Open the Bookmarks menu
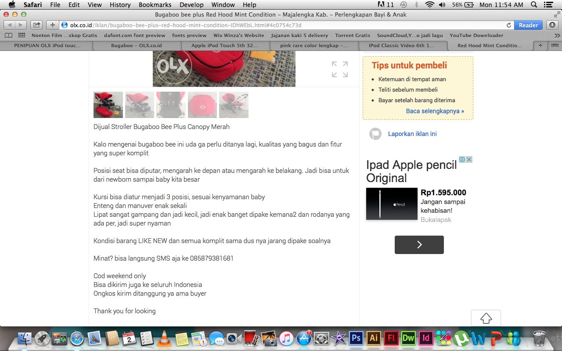 (155, 5)
